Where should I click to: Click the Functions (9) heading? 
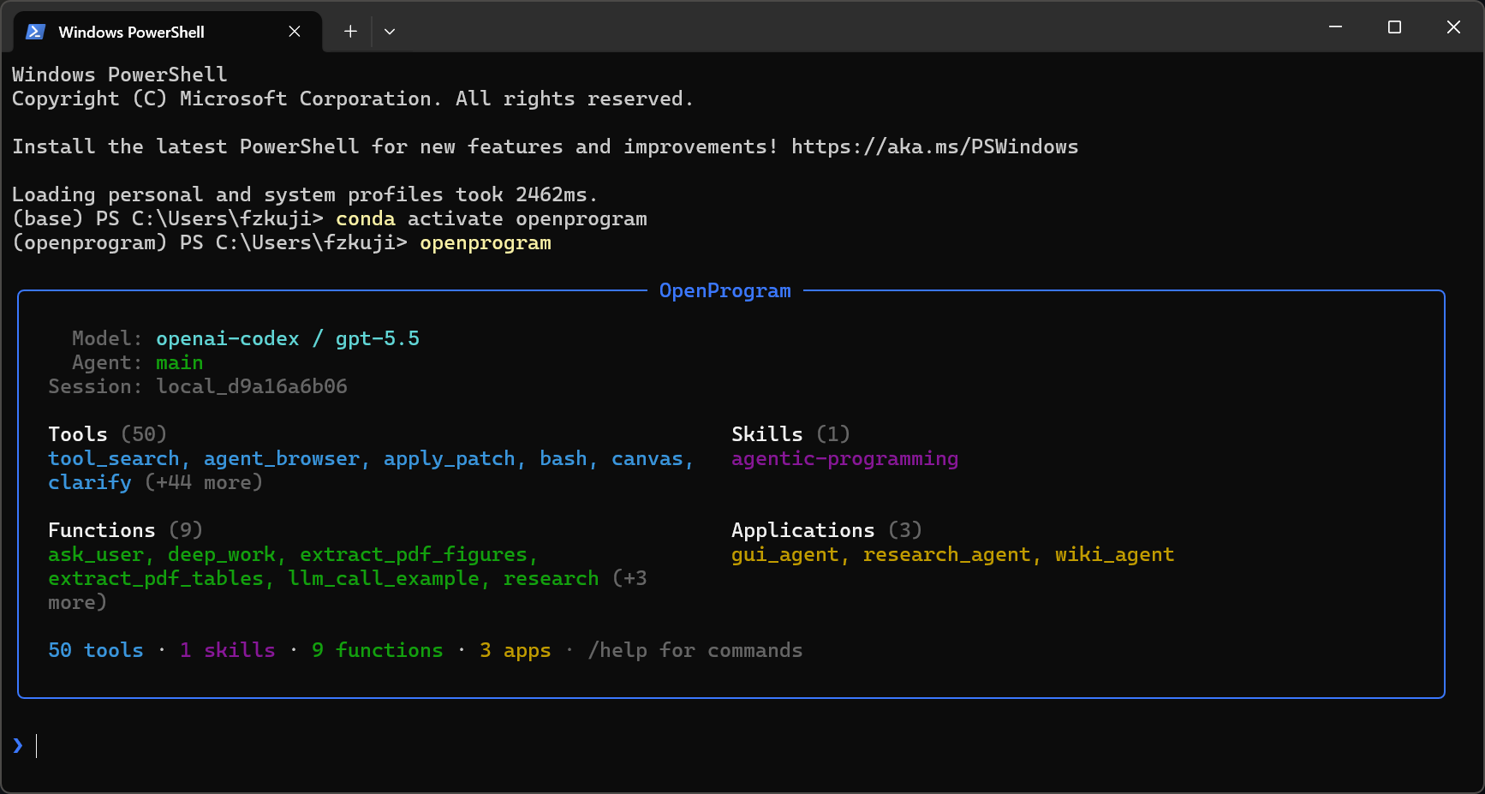[125, 530]
